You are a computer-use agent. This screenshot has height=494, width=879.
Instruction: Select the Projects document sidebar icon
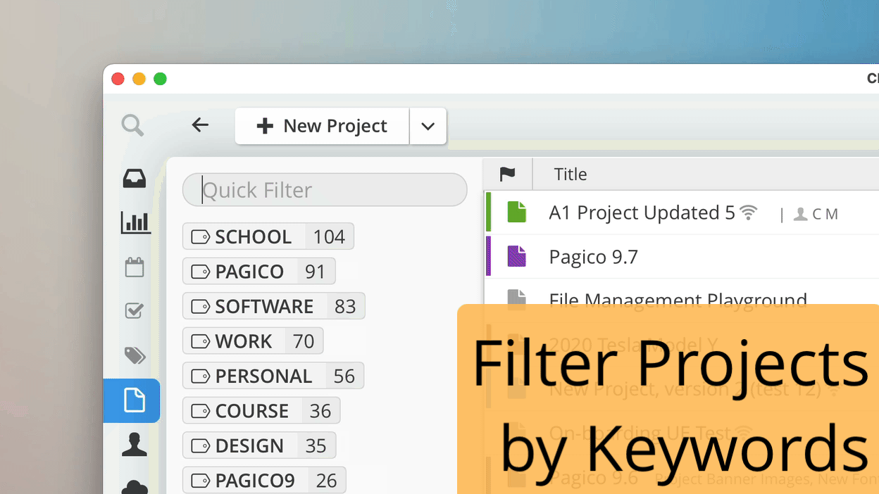point(132,400)
